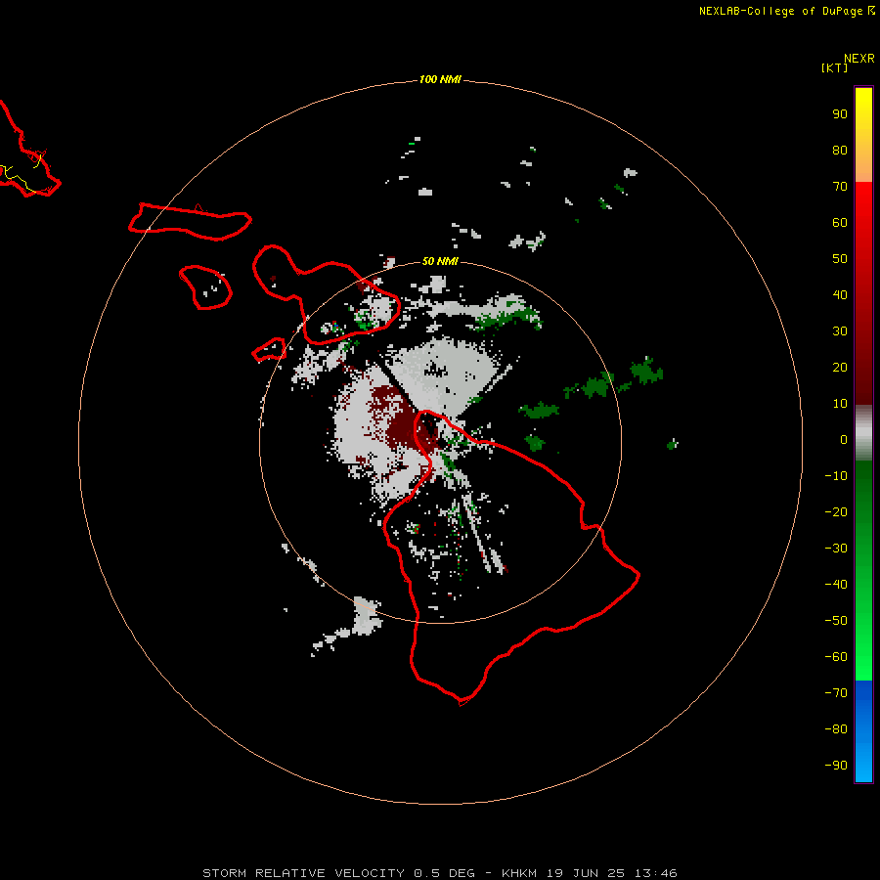This screenshot has width=880, height=880.
Task: Click the 70 knot label on the scale
Action: pyautogui.click(x=840, y=187)
